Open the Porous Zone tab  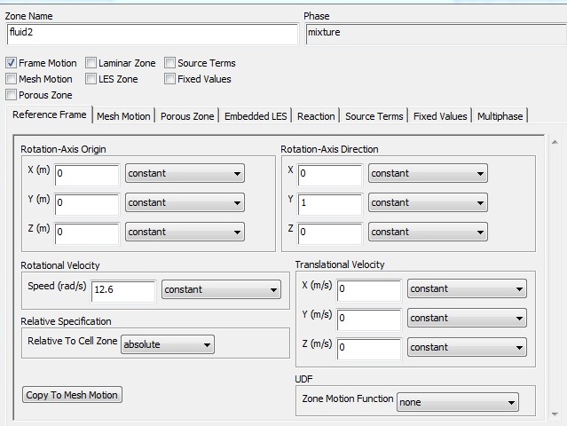pyautogui.click(x=187, y=116)
